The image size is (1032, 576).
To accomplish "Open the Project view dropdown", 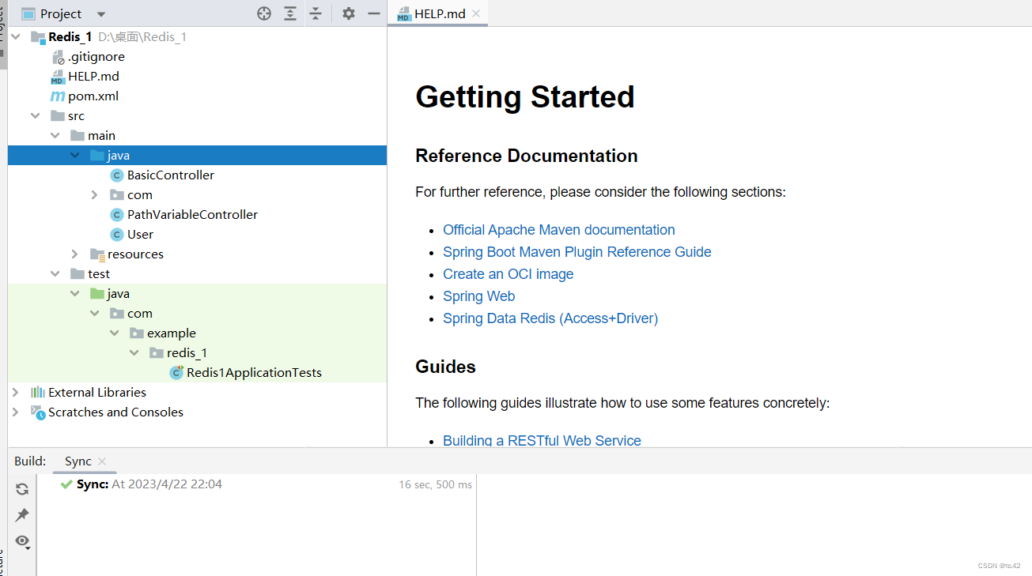I will coord(100,13).
